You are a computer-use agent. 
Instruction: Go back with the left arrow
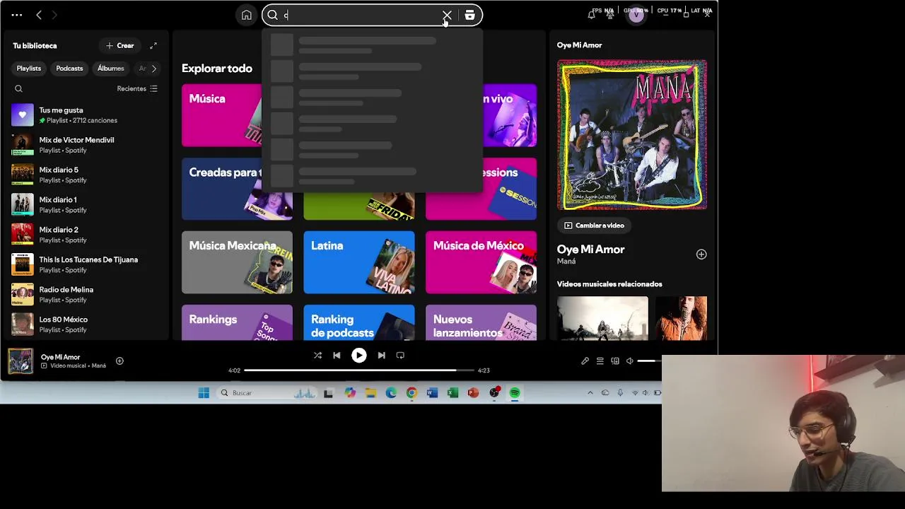click(39, 15)
